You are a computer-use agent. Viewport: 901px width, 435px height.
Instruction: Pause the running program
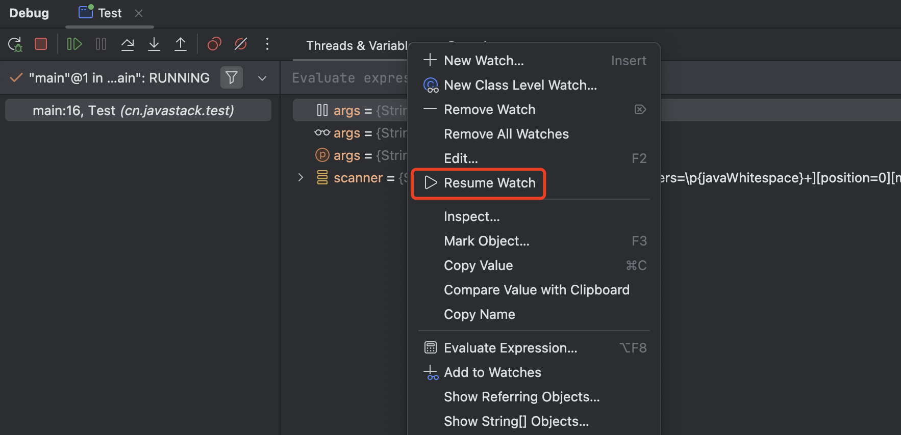(101, 44)
